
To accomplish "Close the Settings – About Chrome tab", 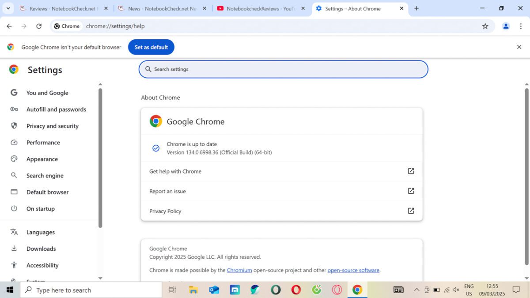I will 401,8.
